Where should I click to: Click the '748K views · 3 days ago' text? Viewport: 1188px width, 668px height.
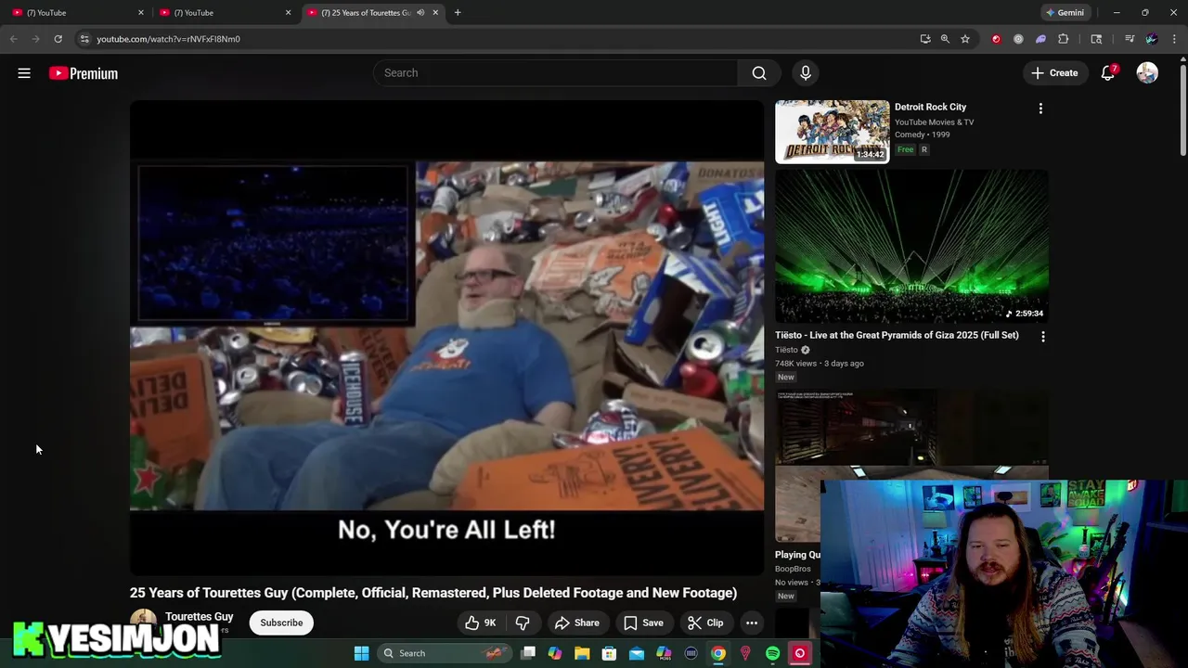(820, 364)
